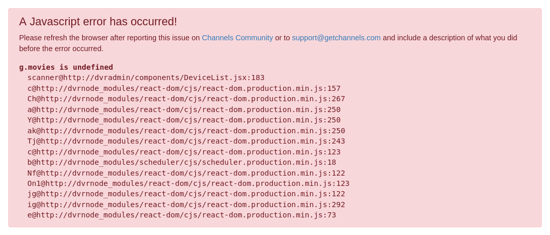Click the Ch@ stack line ending :267
The height and width of the screenshot is (235, 550).
[x=186, y=99]
